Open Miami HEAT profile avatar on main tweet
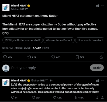 (6, 8)
